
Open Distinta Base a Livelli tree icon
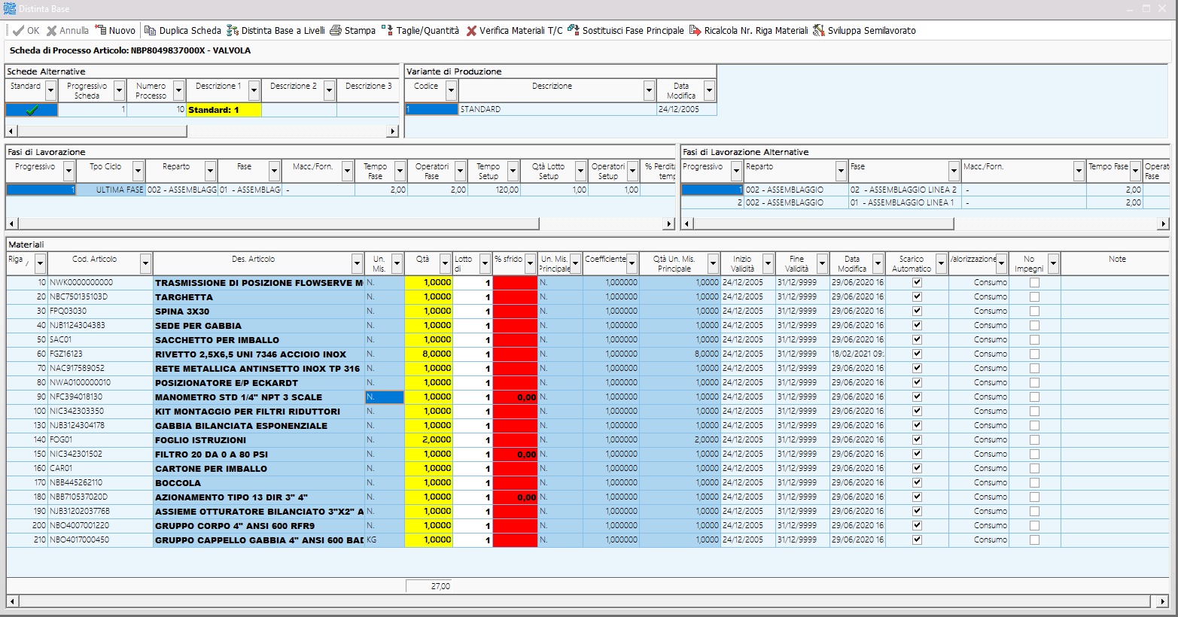pyautogui.click(x=233, y=31)
